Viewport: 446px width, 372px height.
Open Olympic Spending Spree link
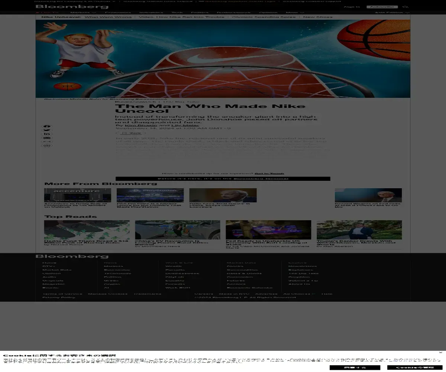[264, 17]
